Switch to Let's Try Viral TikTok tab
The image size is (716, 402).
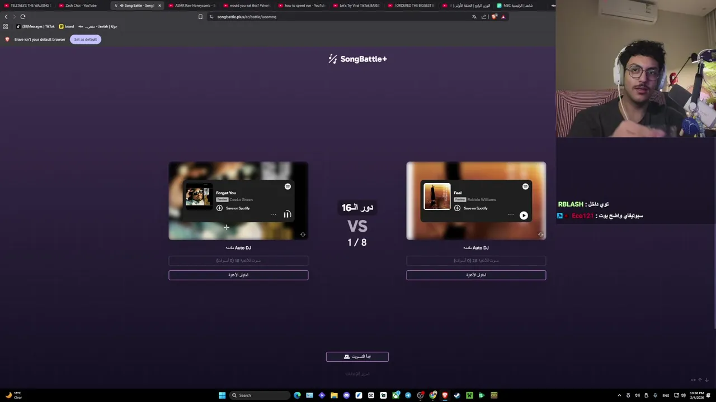coord(356,6)
